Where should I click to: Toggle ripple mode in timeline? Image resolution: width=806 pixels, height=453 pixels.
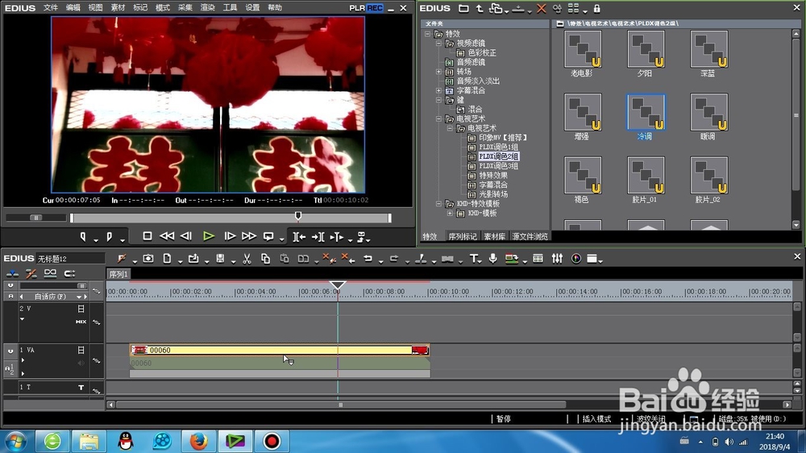pos(31,273)
